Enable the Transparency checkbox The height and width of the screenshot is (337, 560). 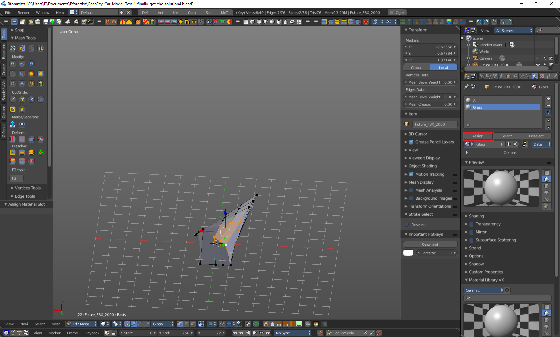click(471, 224)
